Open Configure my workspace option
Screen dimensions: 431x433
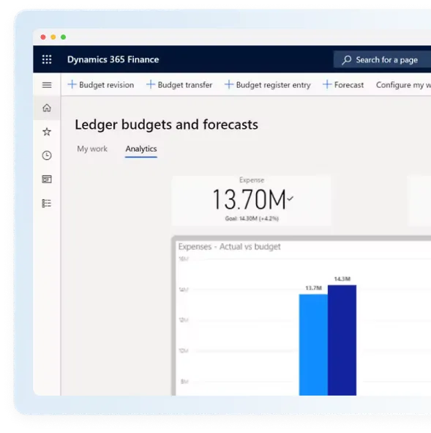[403, 85]
